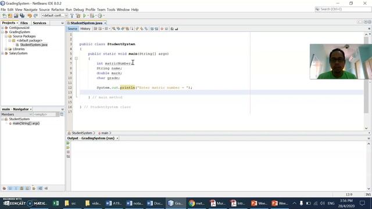Click the search magnifier icon in Search box
The height and width of the screenshot is (209, 372).
point(317,9)
